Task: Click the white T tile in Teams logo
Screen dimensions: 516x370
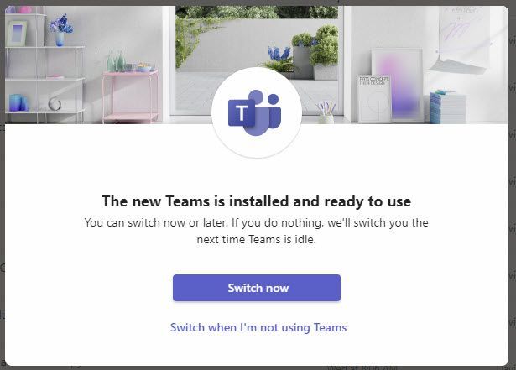Action: [241, 113]
